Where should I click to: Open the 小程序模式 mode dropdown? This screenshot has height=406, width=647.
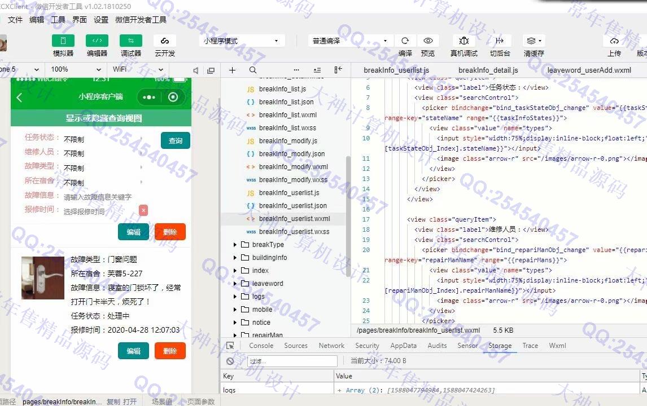click(x=241, y=41)
